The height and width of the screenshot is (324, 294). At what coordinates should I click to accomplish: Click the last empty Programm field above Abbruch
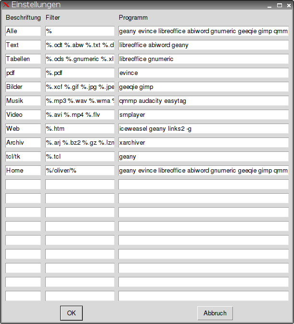[x=204, y=296]
